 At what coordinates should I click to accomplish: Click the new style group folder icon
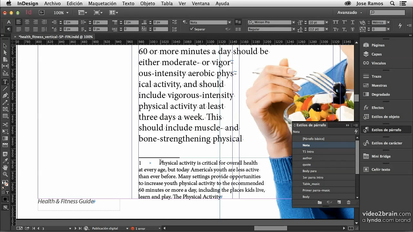(x=320, y=202)
